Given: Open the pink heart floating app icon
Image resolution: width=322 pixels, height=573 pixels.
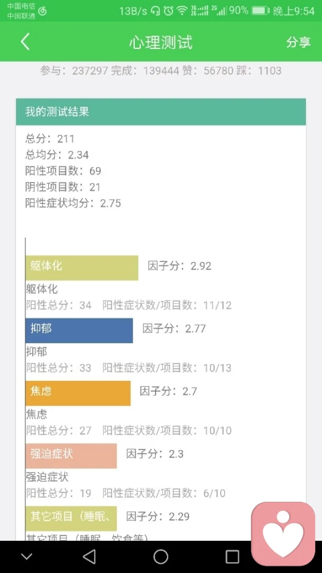Looking at the screenshot, I should click(x=283, y=533).
